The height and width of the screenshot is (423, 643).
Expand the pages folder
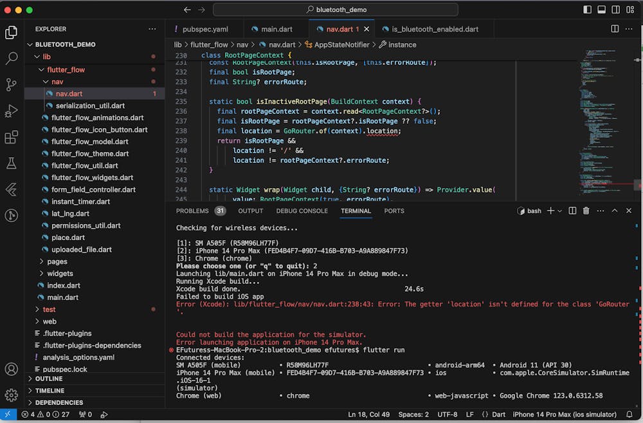tap(57, 261)
